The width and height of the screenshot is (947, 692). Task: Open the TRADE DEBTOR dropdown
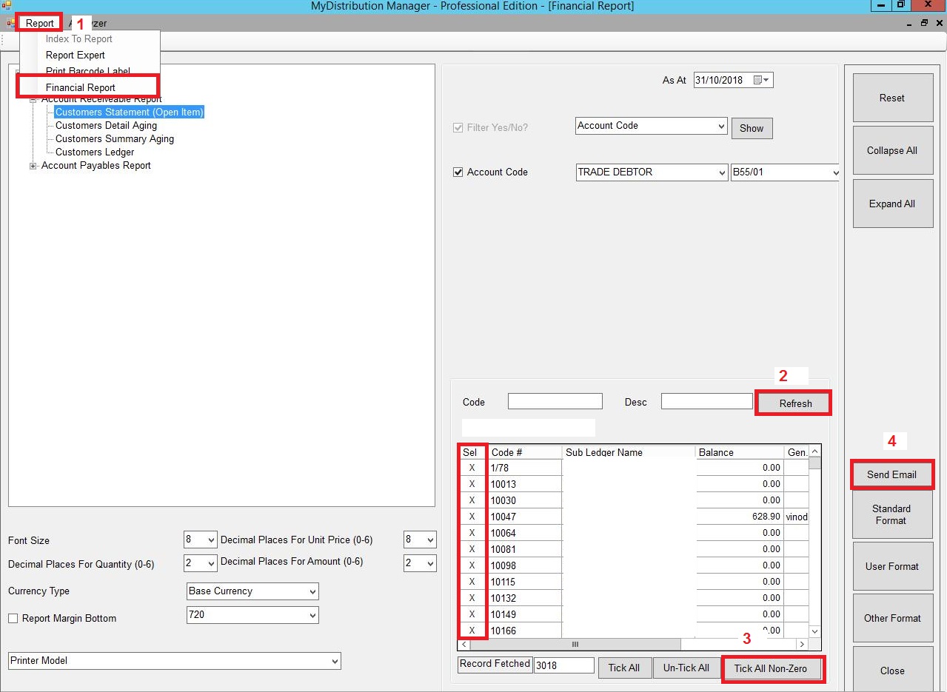coord(721,172)
